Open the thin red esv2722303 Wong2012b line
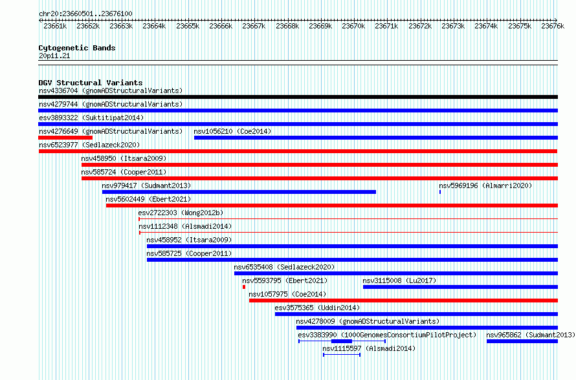Screen dimensions: 576x380 (348, 219)
